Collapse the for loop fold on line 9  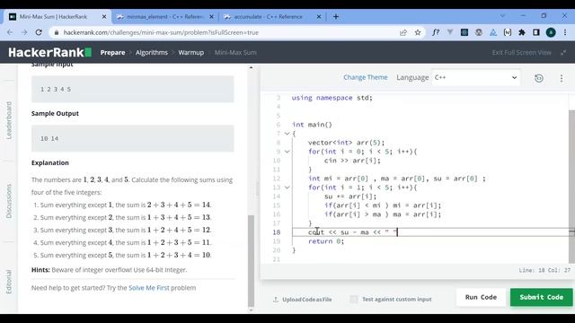[287, 152]
